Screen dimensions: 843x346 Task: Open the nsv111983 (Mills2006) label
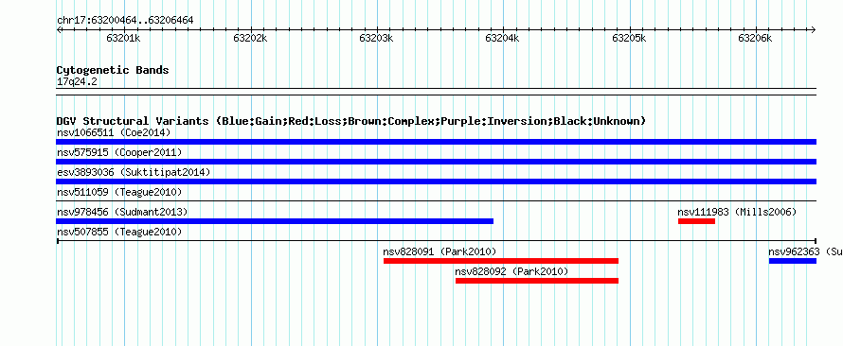coord(737,212)
